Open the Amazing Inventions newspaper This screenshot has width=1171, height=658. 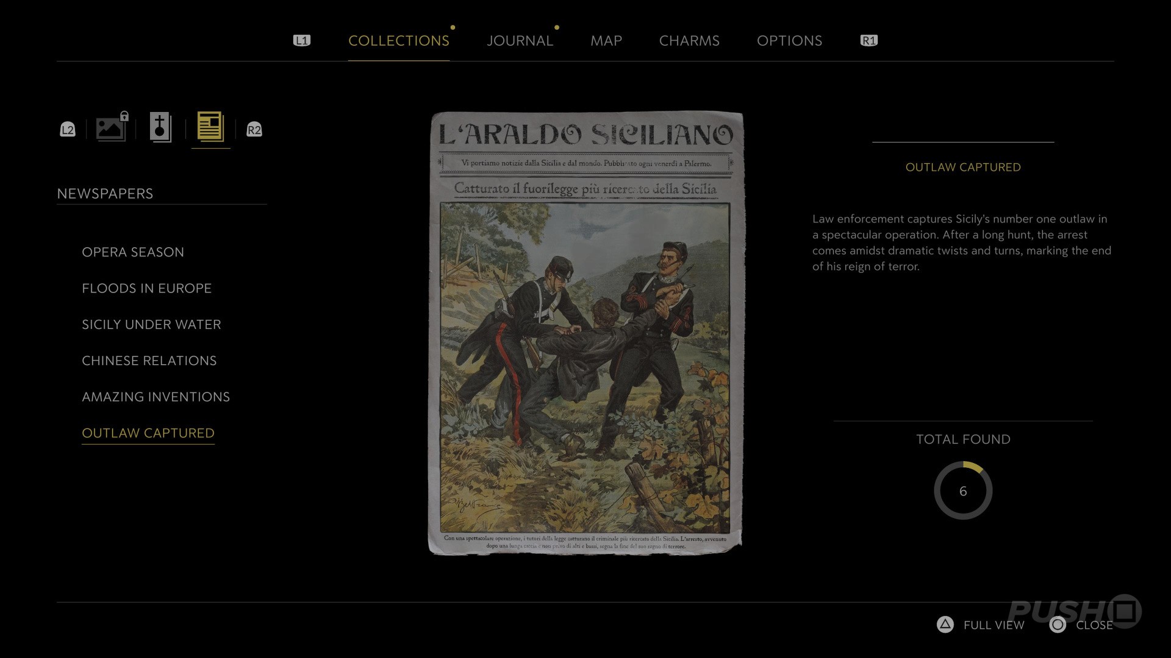(x=156, y=397)
